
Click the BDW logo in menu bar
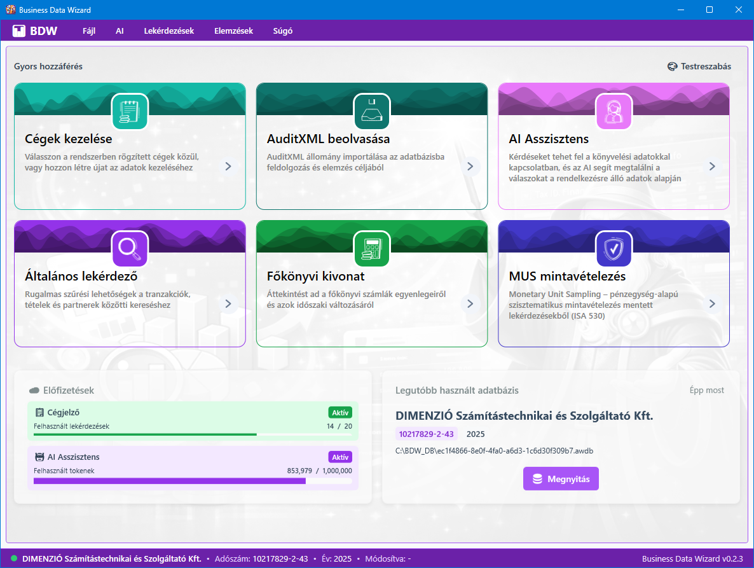point(35,31)
